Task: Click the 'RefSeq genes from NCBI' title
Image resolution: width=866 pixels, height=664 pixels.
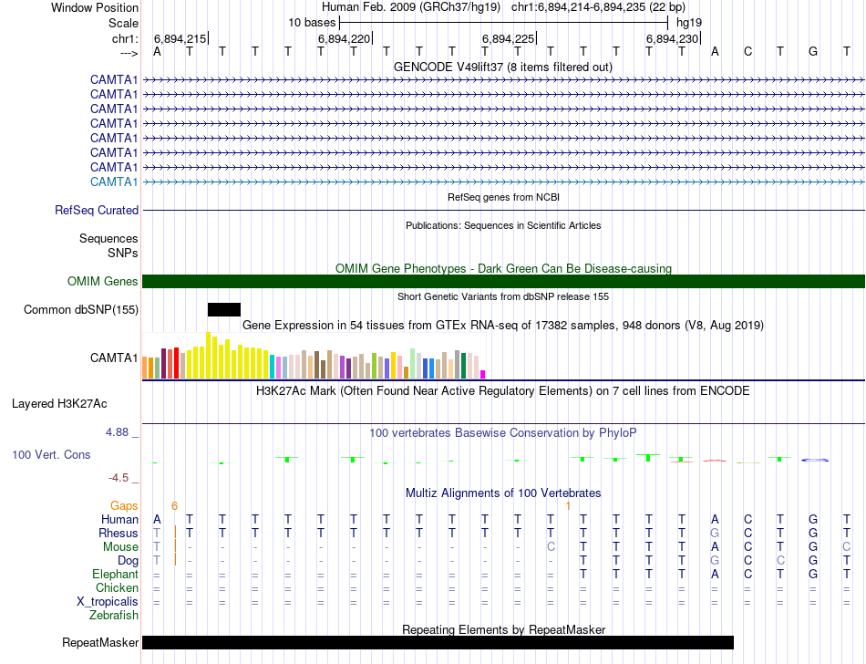Action: [x=504, y=197]
